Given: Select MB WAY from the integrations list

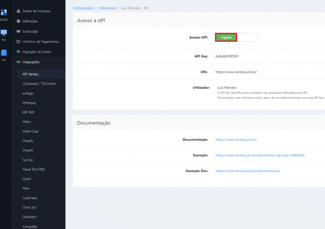Looking at the screenshot, I should coord(28,112).
